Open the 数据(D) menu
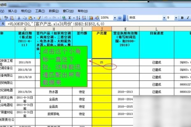Viewport: 191px width, 127px height. 54,11
